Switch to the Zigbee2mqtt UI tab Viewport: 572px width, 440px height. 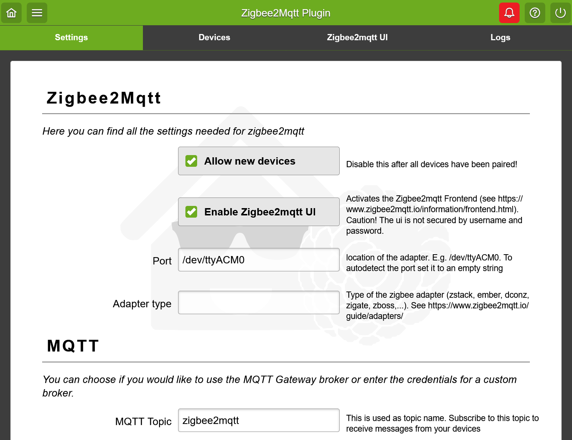coord(357,38)
